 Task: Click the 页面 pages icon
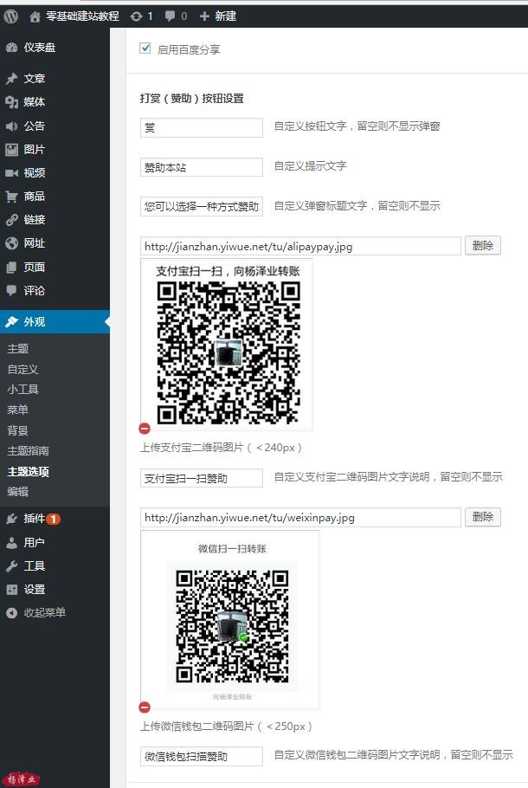coord(11,268)
